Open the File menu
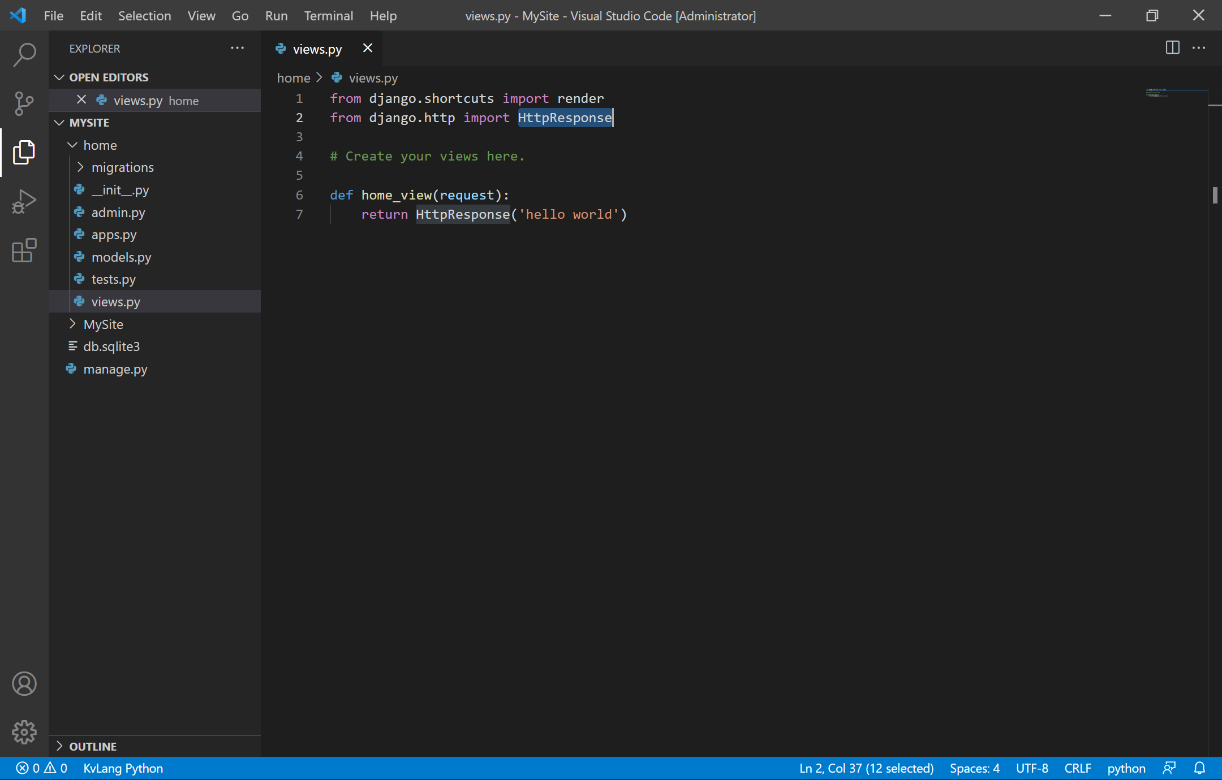Image resolution: width=1222 pixels, height=780 pixels. click(54, 16)
